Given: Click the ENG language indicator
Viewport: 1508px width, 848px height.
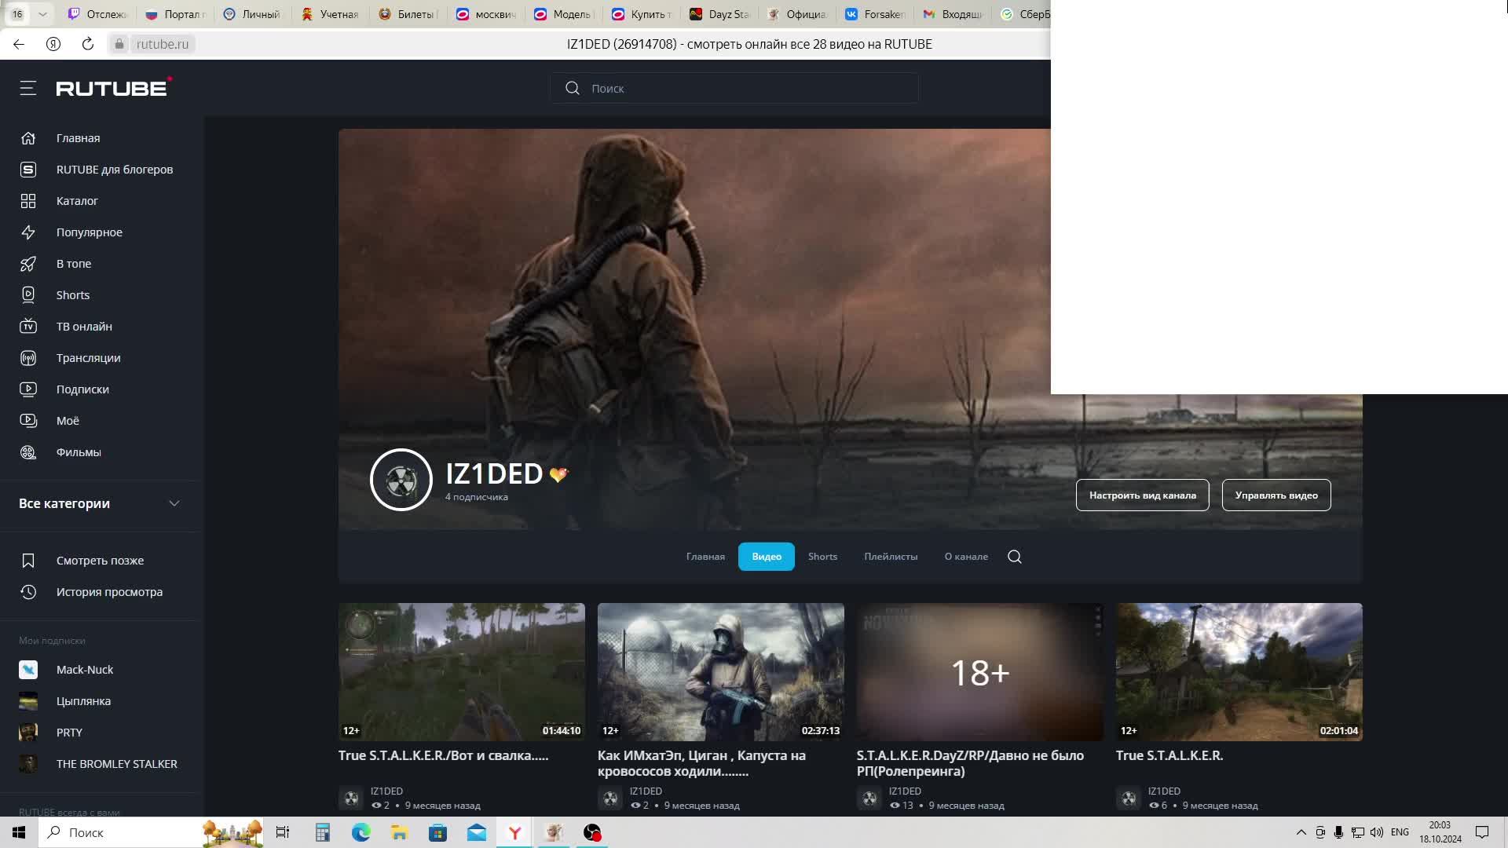Looking at the screenshot, I should click(x=1400, y=832).
